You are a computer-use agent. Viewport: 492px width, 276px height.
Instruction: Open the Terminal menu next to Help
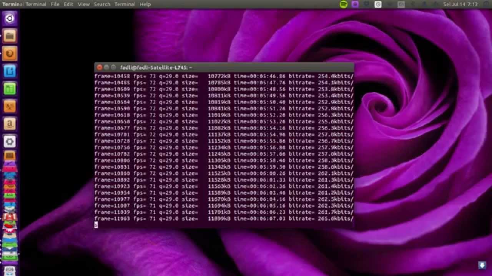coord(125,4)
